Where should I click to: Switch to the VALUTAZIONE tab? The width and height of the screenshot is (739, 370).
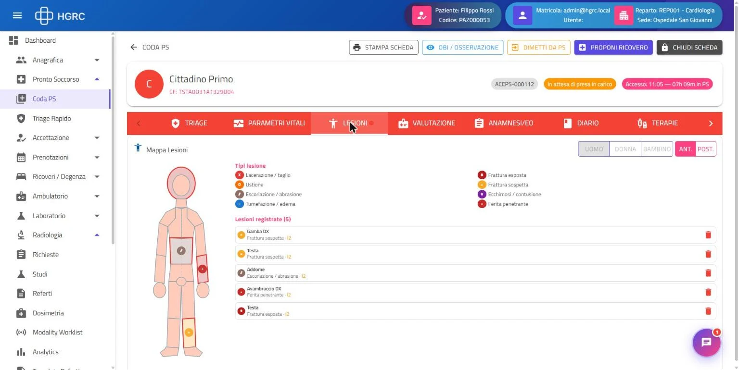427,123
